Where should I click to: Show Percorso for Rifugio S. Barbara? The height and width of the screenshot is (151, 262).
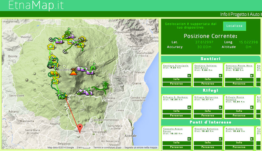coord(177,115)
